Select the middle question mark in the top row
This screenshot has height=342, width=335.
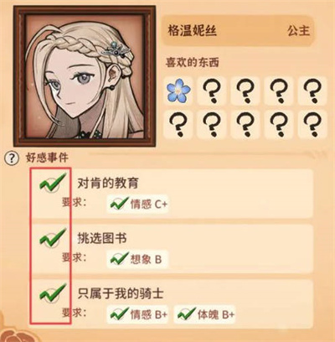coord(245,90)
